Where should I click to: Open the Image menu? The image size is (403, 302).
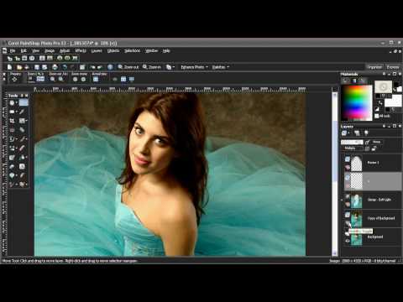point(50,51)
